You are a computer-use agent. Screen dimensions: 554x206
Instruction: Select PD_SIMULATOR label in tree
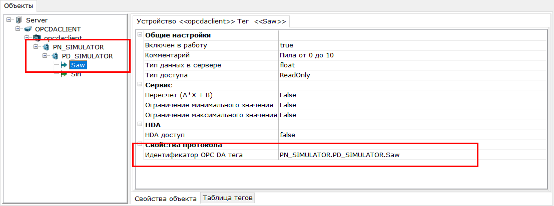click(87, 56)
